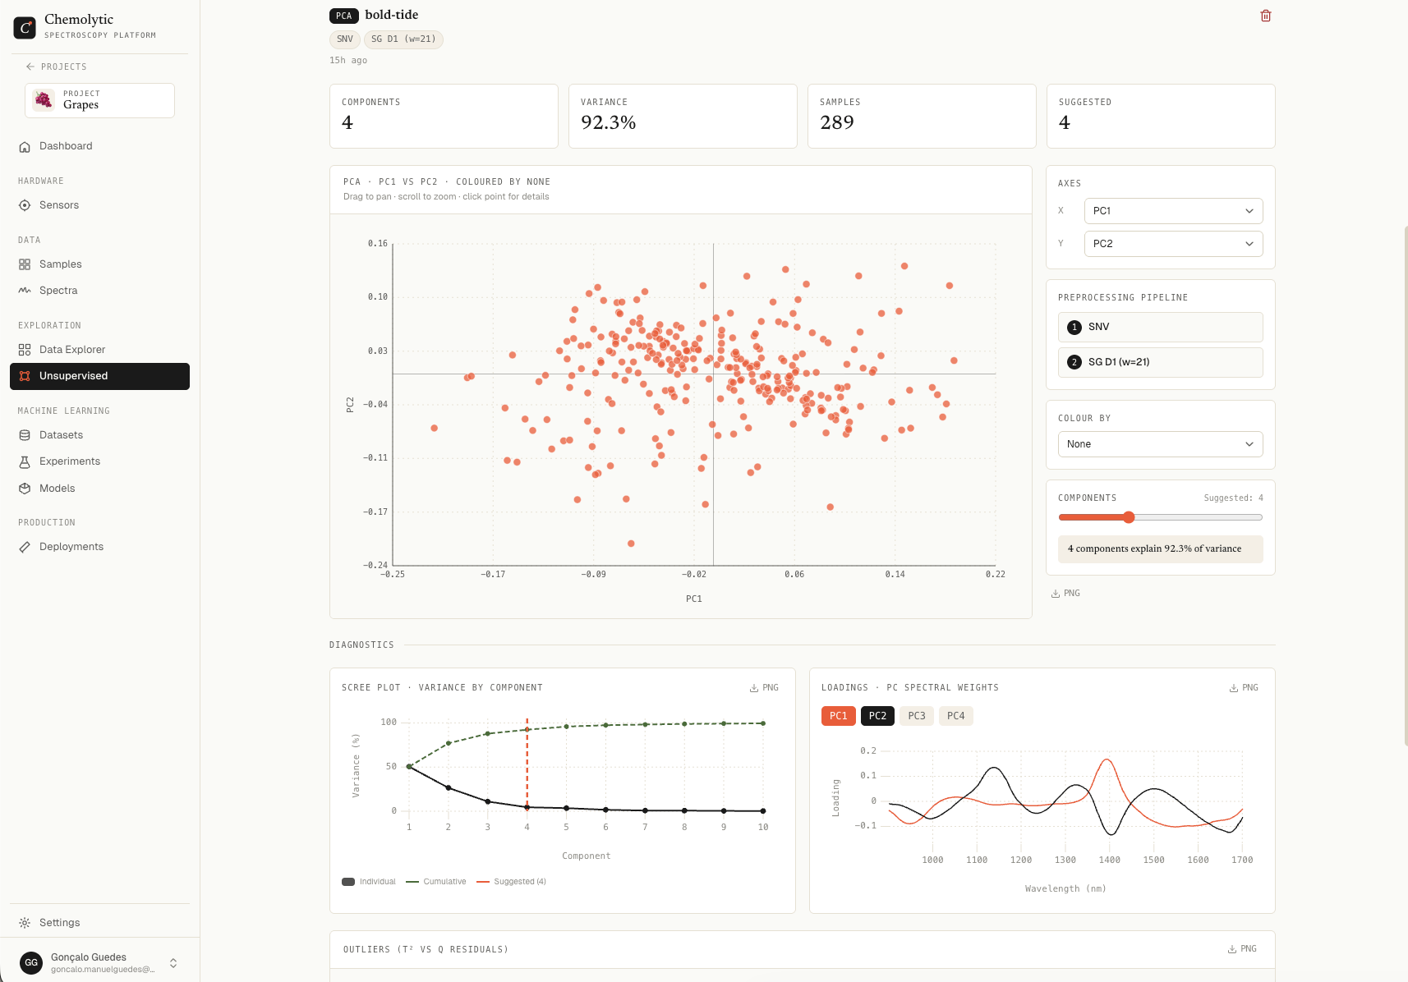Toggle PC2 loadings tab
Viewport: 1408px width, 982px height.
(x=877, y=716)
